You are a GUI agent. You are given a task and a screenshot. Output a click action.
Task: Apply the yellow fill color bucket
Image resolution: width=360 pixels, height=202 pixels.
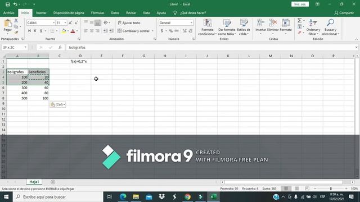[64, 31]
